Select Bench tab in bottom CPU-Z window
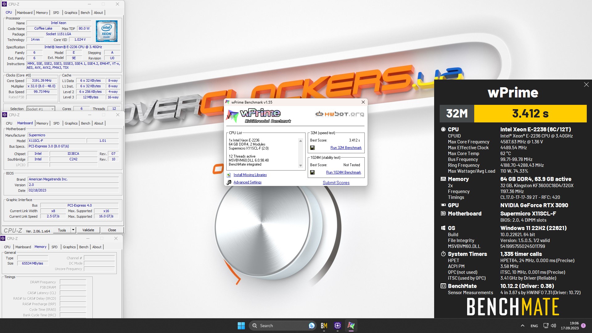592x333 pixels. tap(84, 247)
